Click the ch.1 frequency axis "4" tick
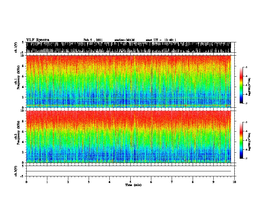 click(23, 87)
